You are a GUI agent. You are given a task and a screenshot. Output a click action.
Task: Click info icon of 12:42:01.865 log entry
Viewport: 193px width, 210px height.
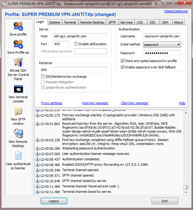pos(37,124)
